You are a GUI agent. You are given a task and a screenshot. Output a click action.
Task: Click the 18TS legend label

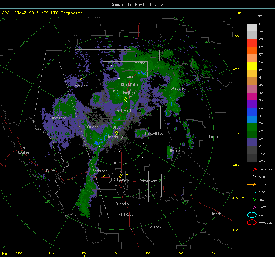pos(263,207)
